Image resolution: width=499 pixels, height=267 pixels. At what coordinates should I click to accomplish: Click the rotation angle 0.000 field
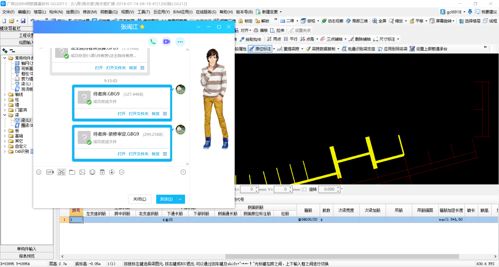(x=328, y=189)
